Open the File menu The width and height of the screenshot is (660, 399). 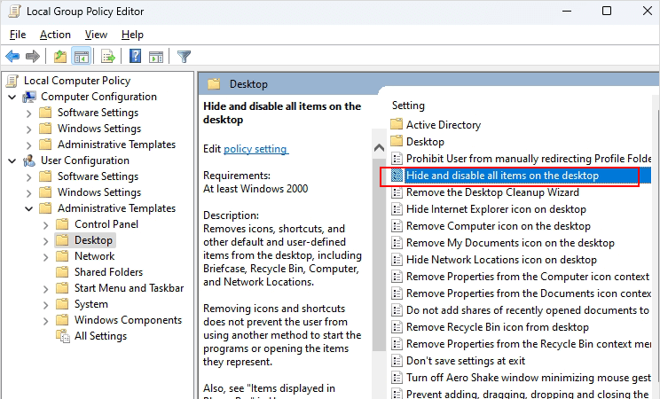tap(18, 35)
